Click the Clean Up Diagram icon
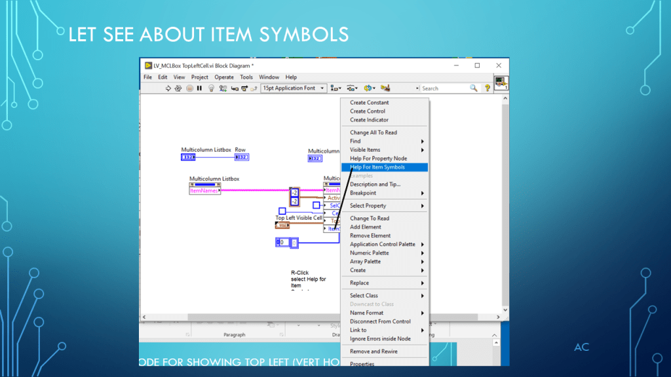The image size is (671, 377). 385,88
